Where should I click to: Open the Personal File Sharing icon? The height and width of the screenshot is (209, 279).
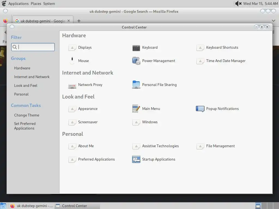136,85
